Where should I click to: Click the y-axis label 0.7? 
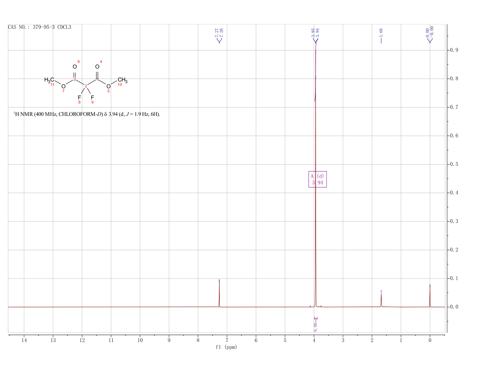(x=454, y=107)
